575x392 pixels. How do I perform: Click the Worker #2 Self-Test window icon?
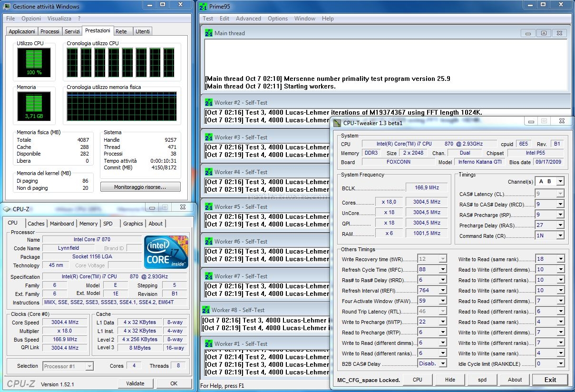tap(209, 102)
